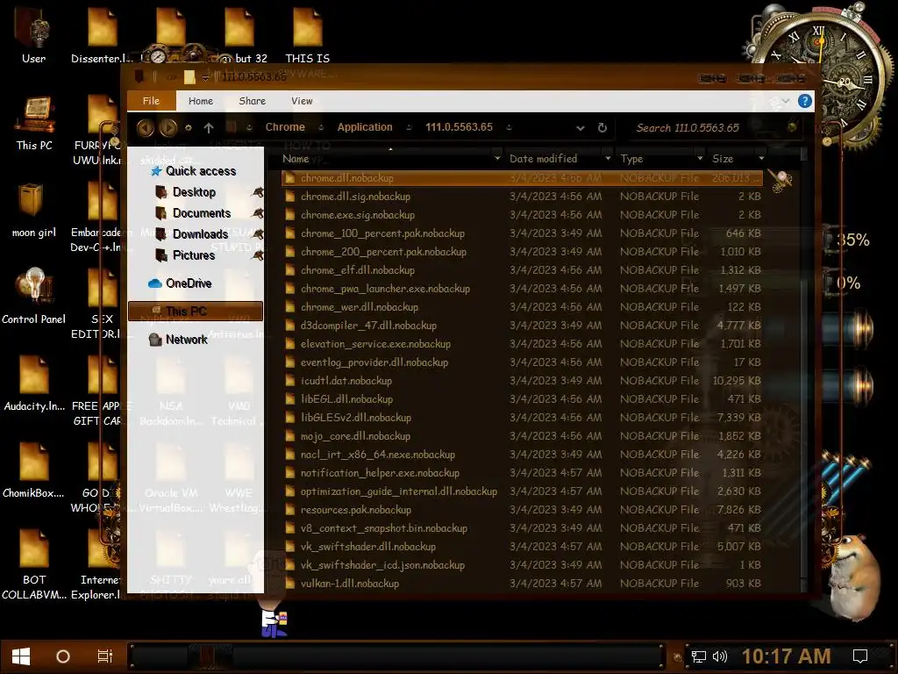Open the Audacity shortcut on desktop
The width and height of the screenshot is (898, 674).
[x=34, y=383]
